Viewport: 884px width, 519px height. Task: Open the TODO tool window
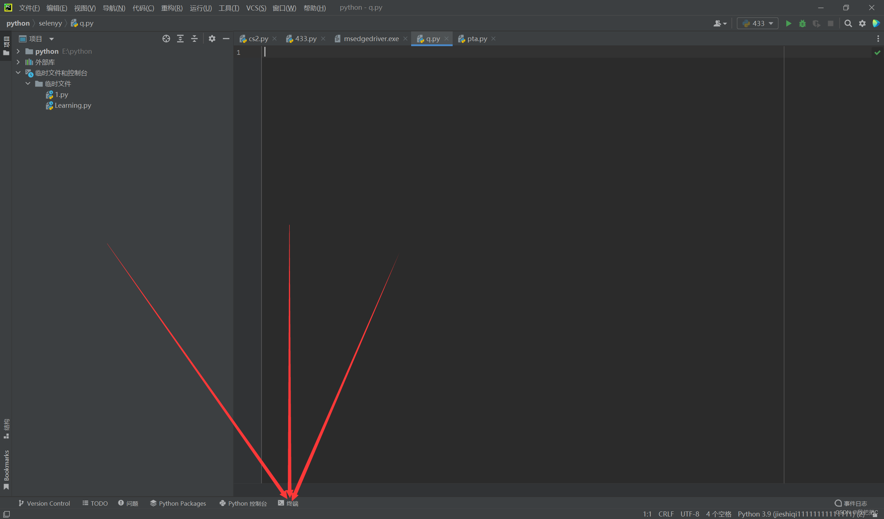95,503
